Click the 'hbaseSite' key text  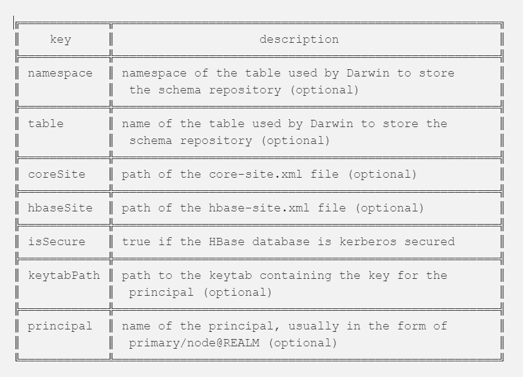[60, 208]
